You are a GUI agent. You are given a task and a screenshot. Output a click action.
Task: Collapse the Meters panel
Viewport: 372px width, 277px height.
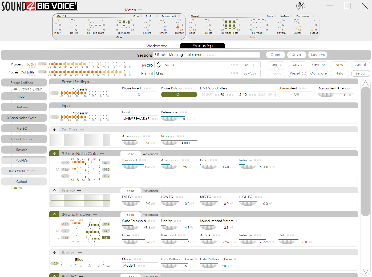click(140, 10)
